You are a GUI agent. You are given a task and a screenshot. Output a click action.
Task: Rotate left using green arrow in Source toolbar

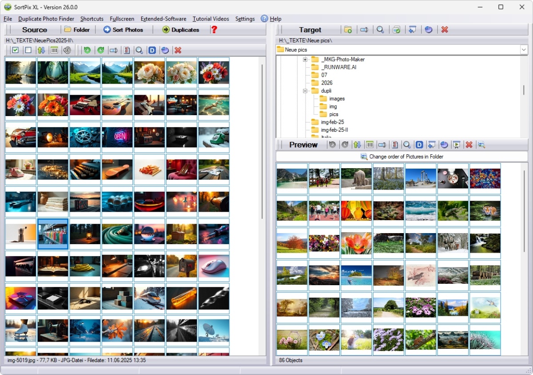coord(88,50)
